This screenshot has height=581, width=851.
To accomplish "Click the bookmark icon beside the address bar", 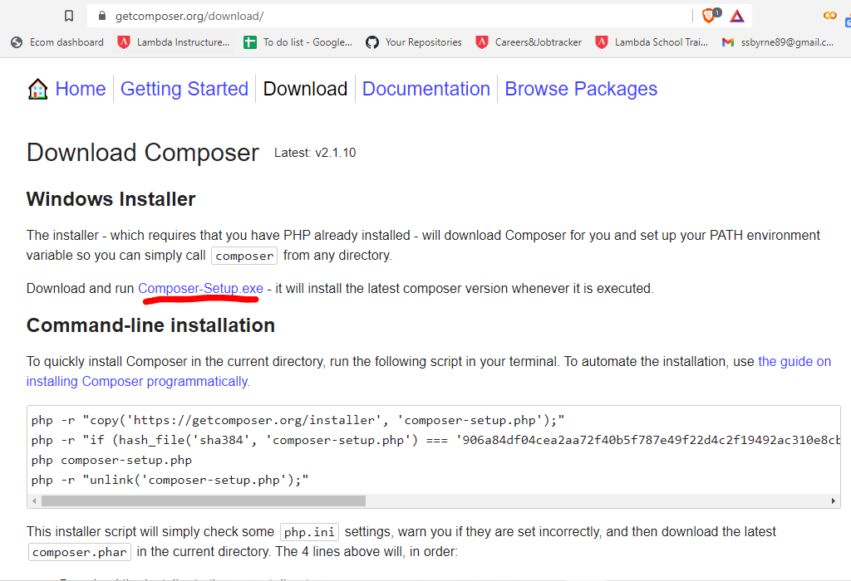I will 69,16.
